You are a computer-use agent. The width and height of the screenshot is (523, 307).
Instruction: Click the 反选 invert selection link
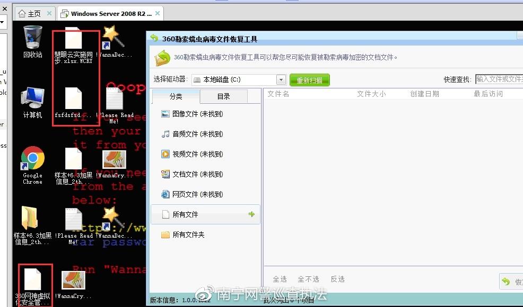tap(337, 279)
